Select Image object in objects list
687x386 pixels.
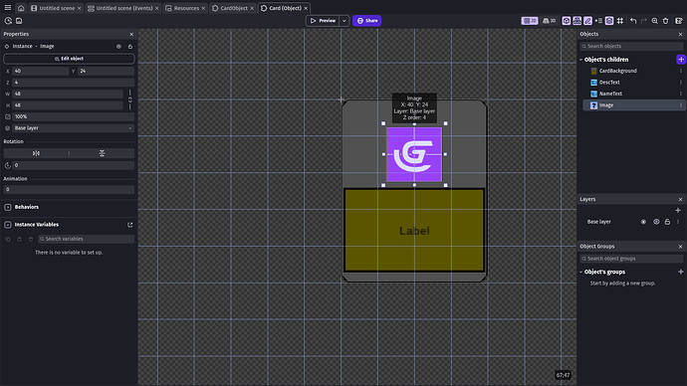coord(606,105)
